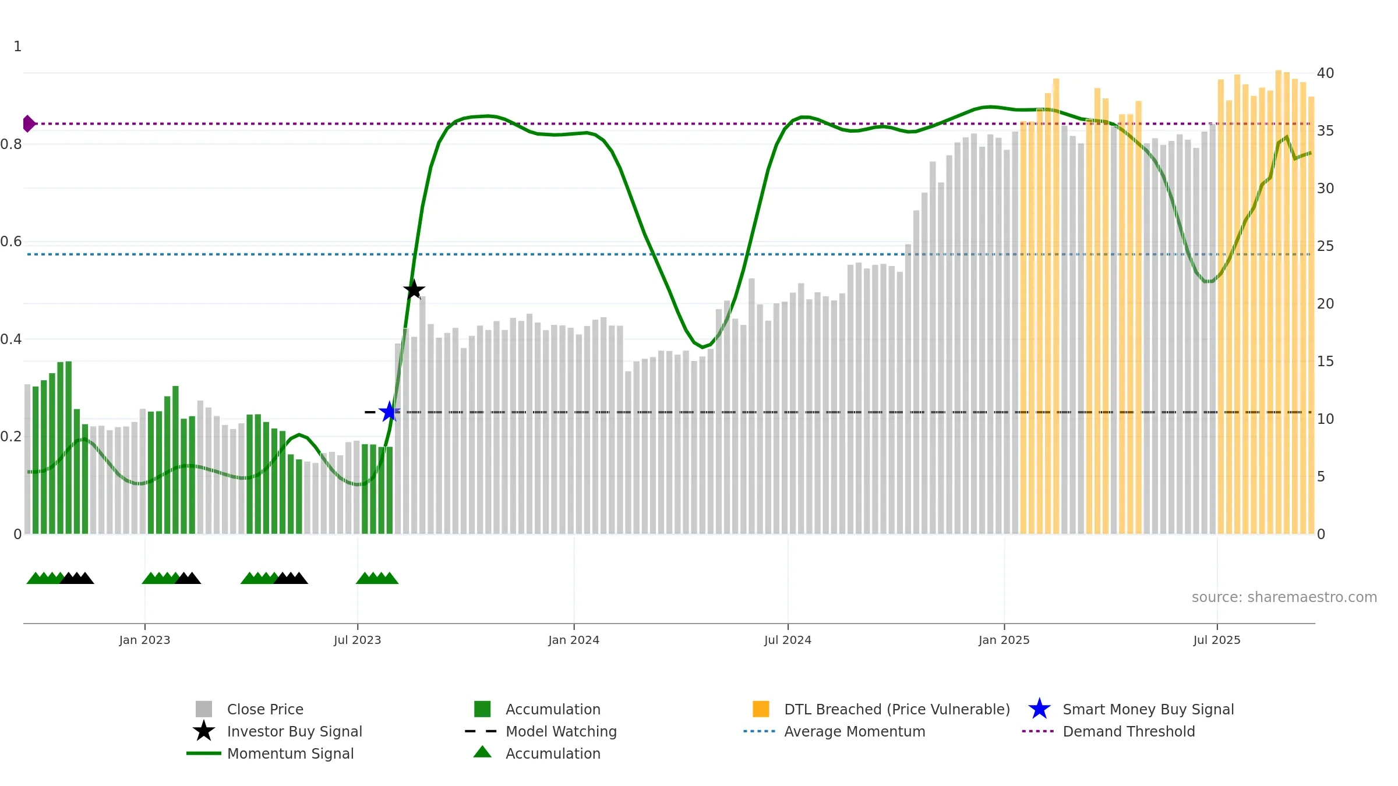Image resolution: width=1398 pixels, height=786 pixels.
Task: Click the orange DTL Breached color square
Action: [x=761, y=709]
